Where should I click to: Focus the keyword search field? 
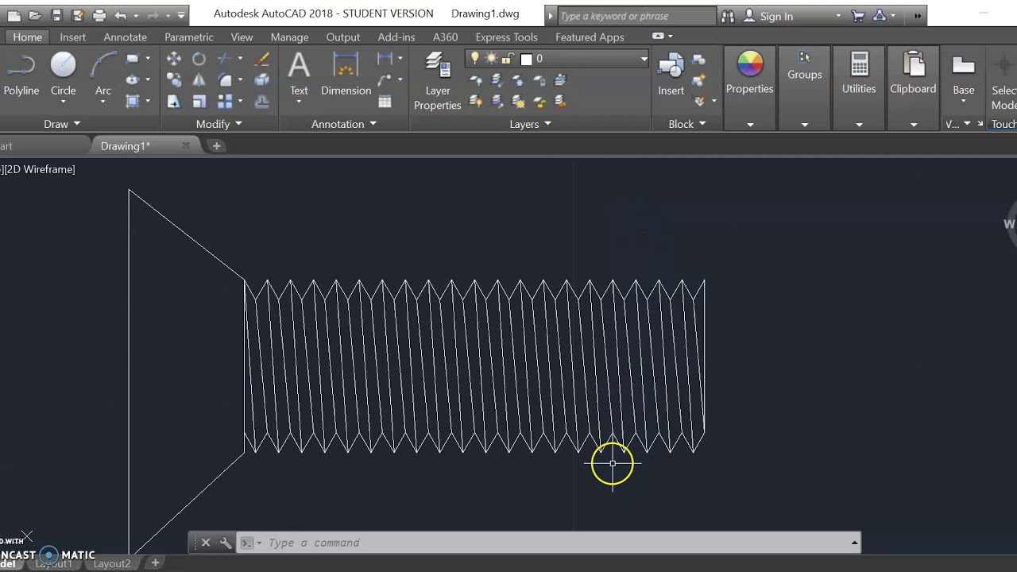(637, 16)
